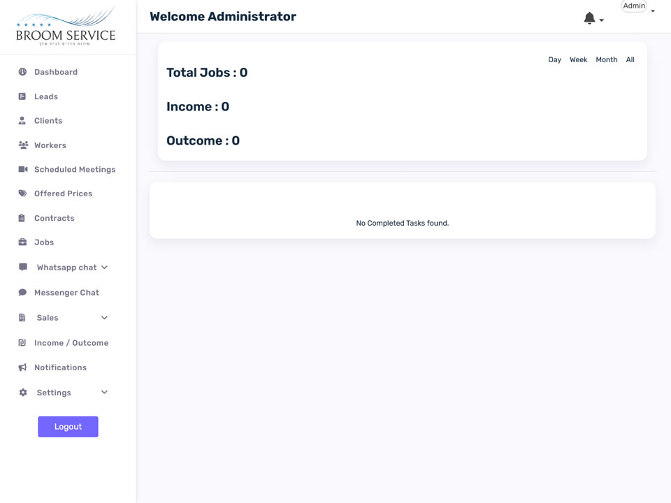Viewport: 671px width, 503px height.
Task: Open the Admin account dropdown arrow
Action: click(653, 11)
